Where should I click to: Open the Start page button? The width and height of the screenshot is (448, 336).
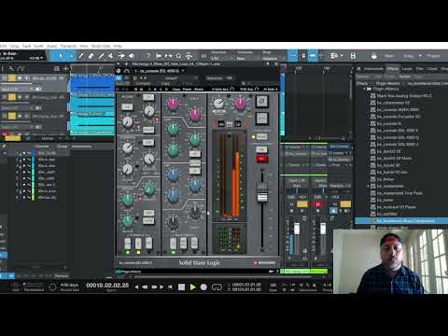click(389, 56)
